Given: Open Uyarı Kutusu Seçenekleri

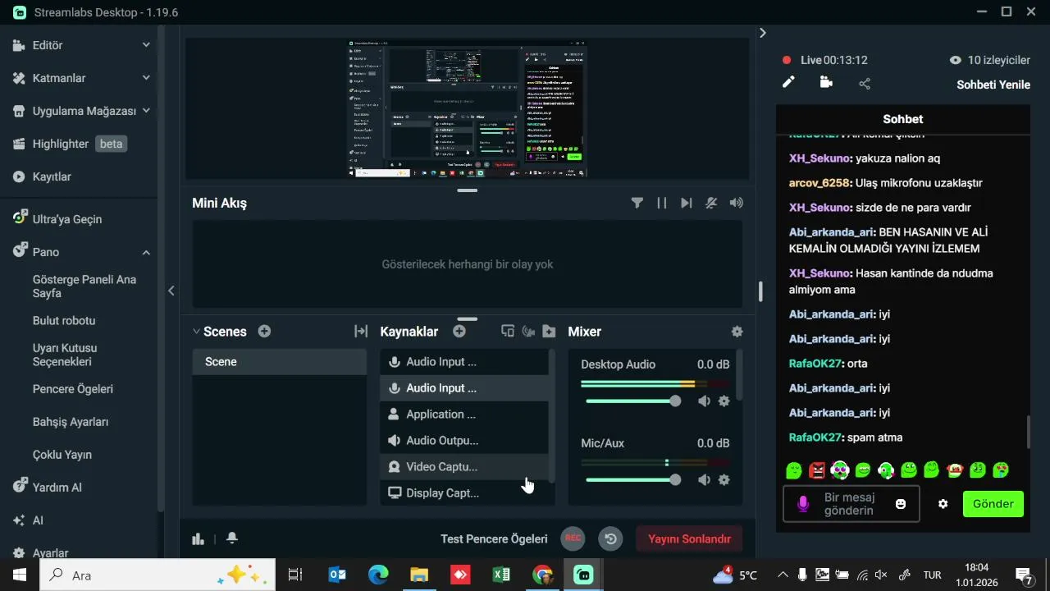Looking at the screenshot, I should click(65, 355).
